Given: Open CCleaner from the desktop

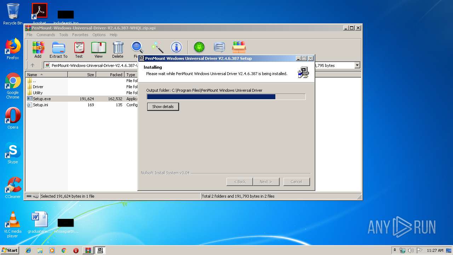Looking at the screenshot, I should (x=13, y=188).
